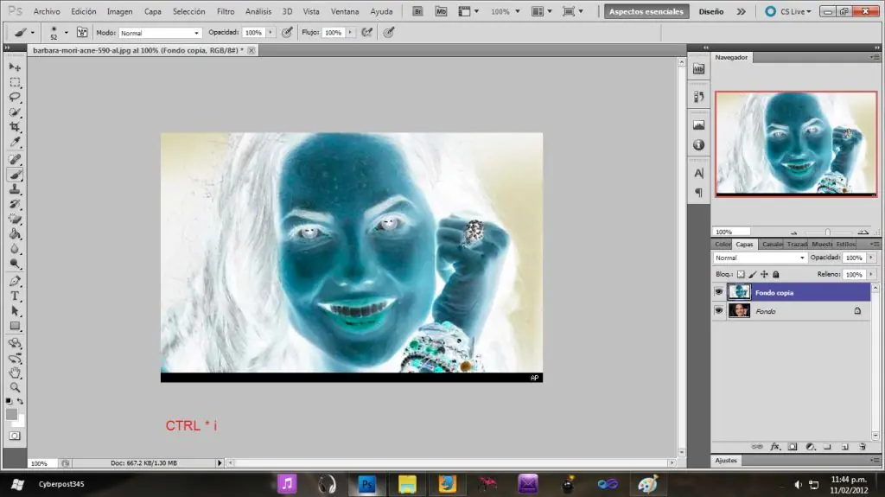Open the Character panel icon

coord(698,174)
